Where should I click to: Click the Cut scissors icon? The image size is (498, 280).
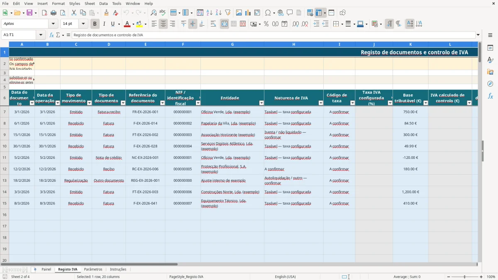click(74, 13)
